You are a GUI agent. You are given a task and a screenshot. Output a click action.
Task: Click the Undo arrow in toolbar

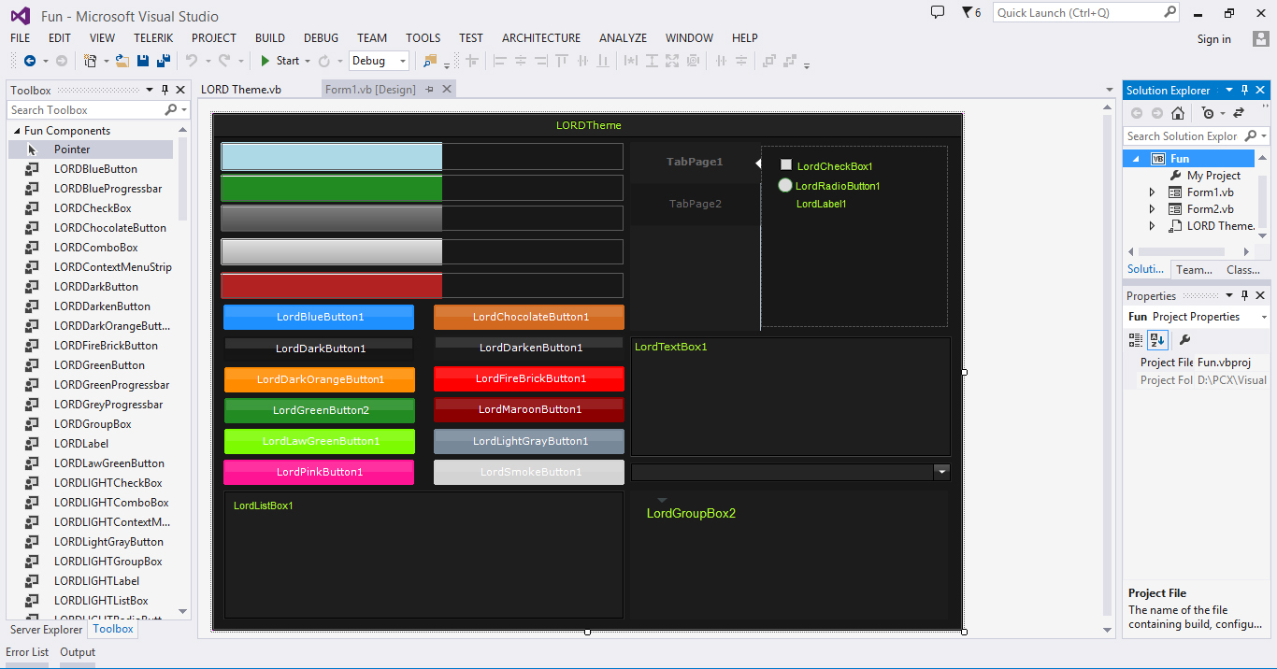192,61
